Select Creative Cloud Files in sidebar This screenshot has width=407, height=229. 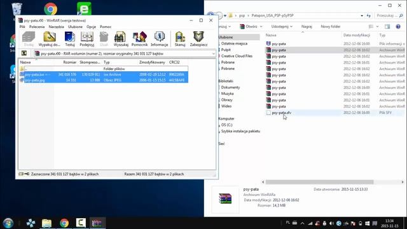coord(237,56)
